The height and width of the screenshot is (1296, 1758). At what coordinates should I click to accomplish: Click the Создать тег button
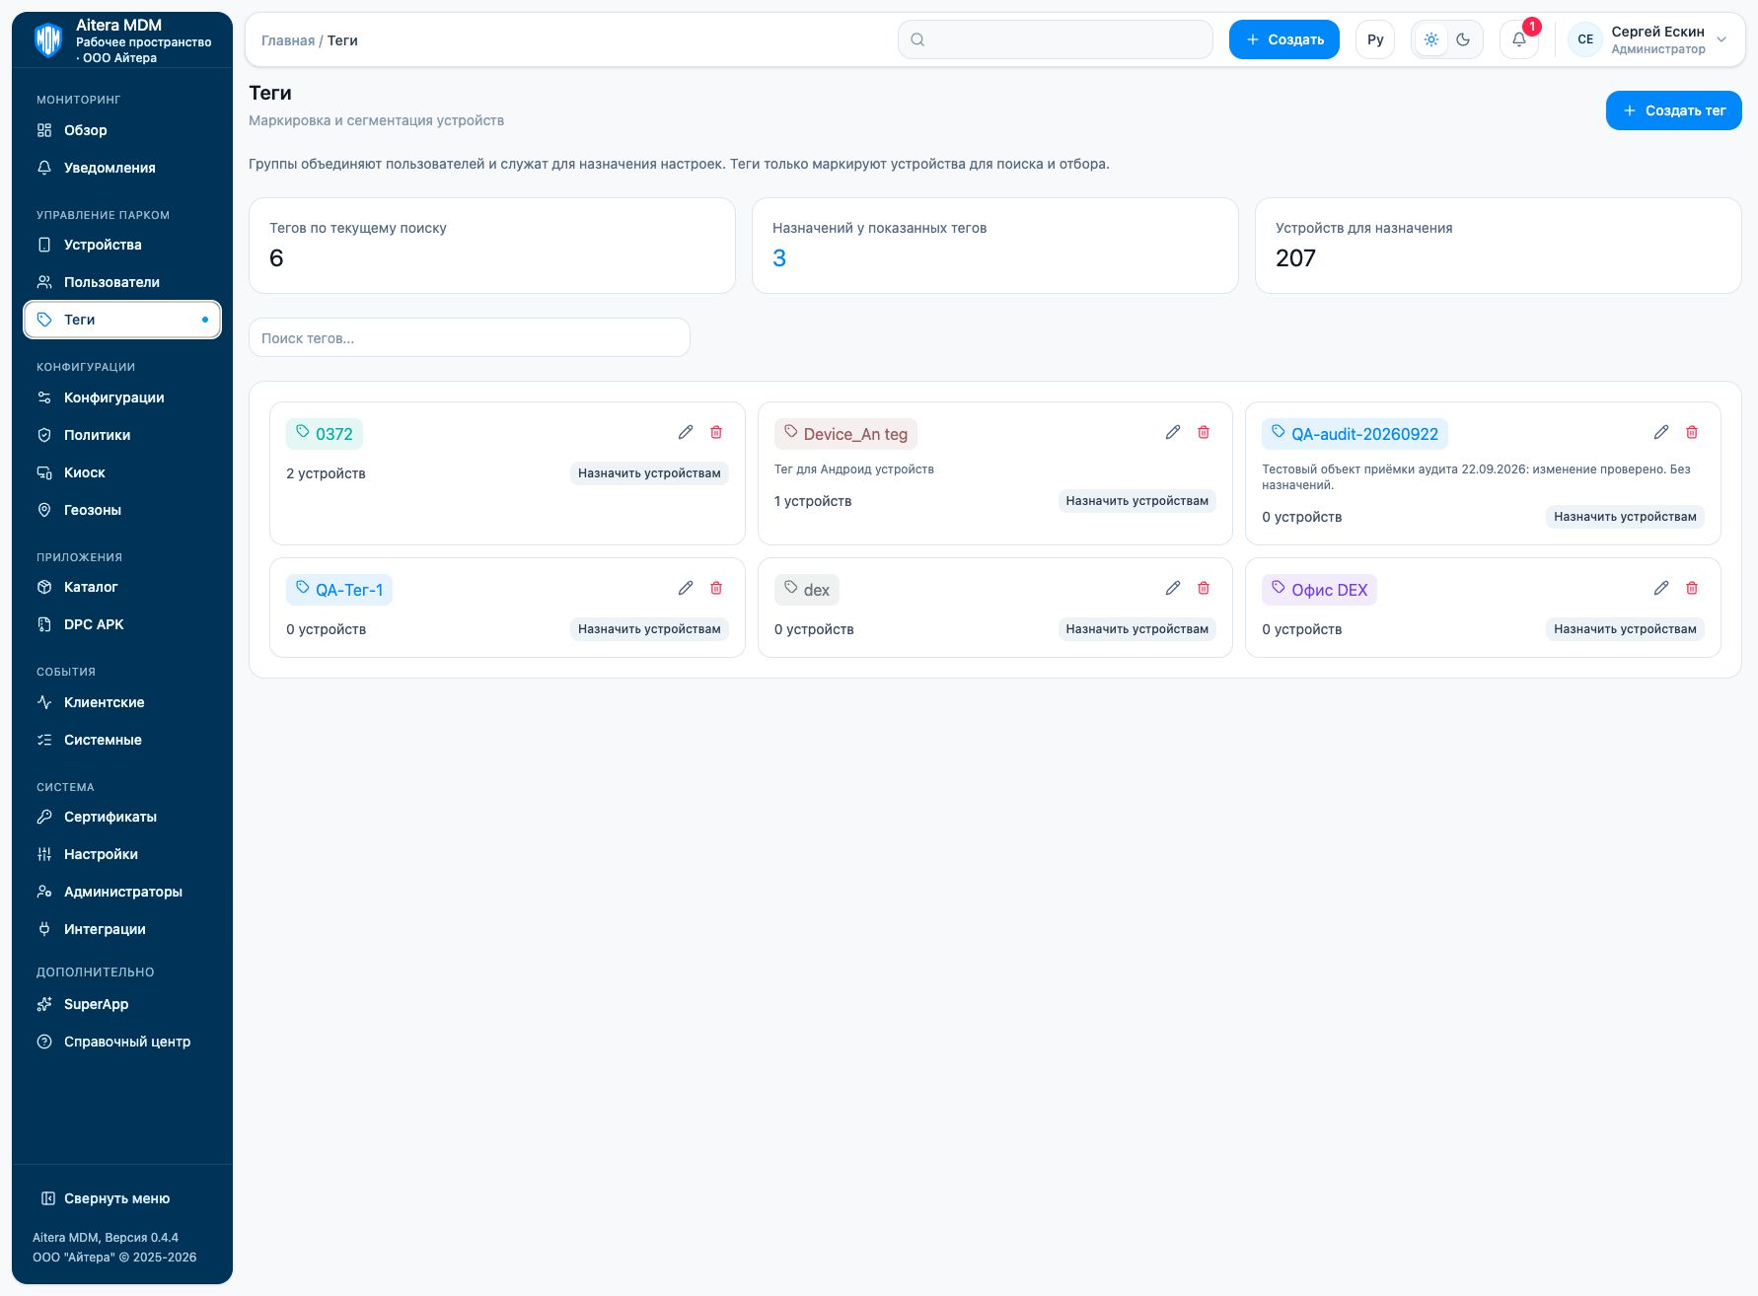point(1674,110)
